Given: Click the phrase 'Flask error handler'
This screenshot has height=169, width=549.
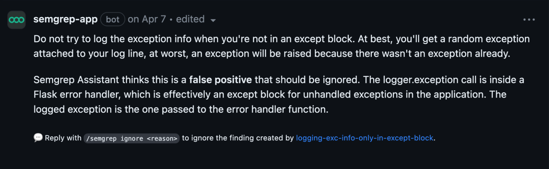Looking at the screenshot, I should pyautogui.click(x=77, y=94).
